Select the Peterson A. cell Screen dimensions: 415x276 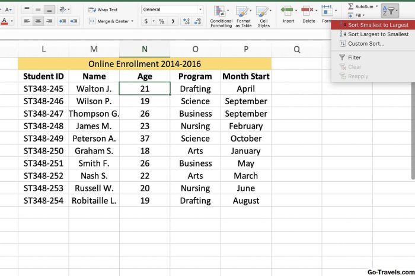(94, 138)
